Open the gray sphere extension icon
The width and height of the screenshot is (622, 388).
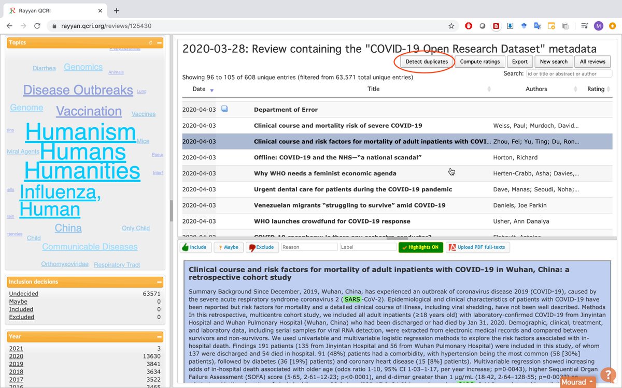[482, 25]
